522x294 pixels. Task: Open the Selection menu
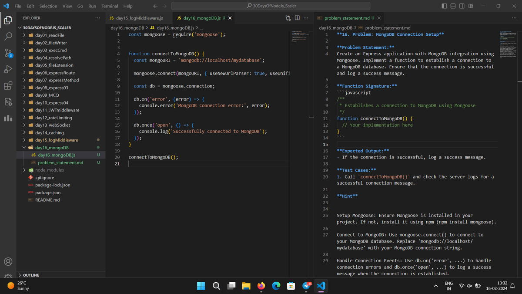click(48, 6)
